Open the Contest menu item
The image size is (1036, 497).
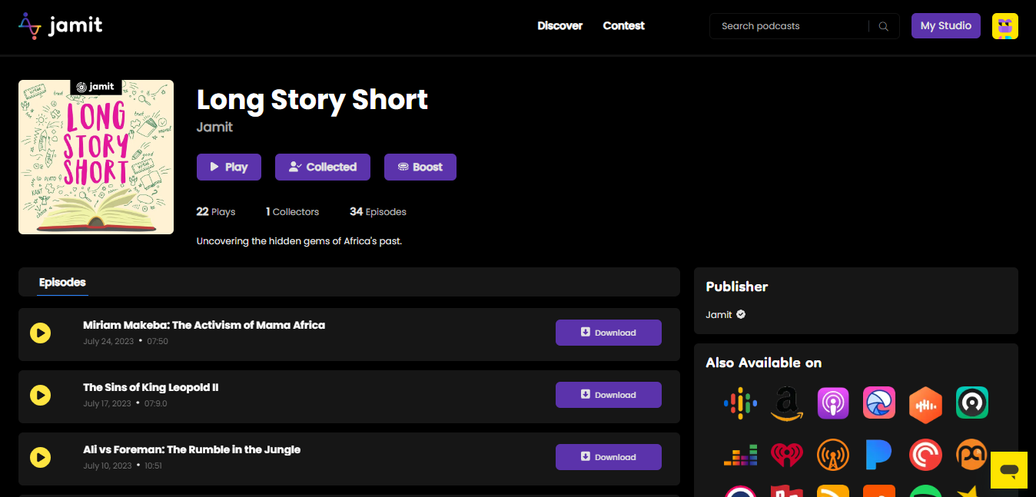point(623,25)
